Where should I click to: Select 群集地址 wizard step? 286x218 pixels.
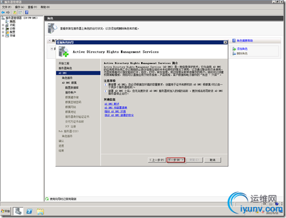[70, 112]
